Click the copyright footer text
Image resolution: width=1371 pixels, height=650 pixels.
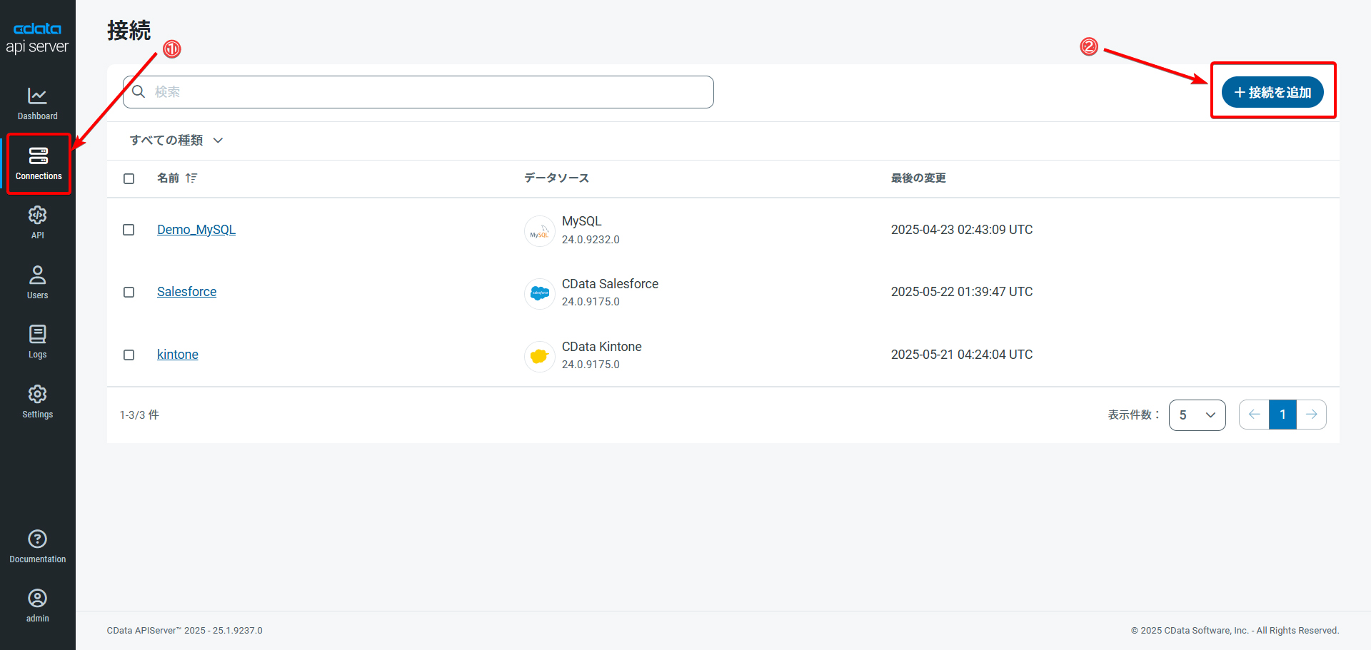point(1235,631)
